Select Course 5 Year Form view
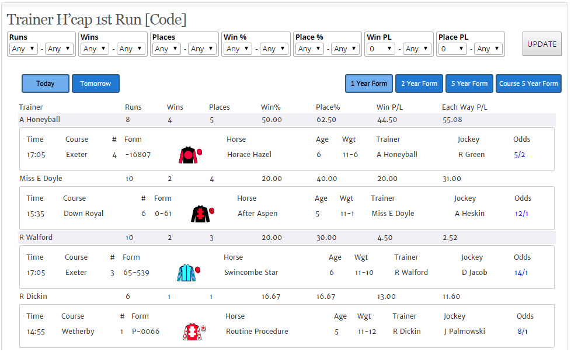This screenshot has width=571, height=352. click(x=528, y=83)
